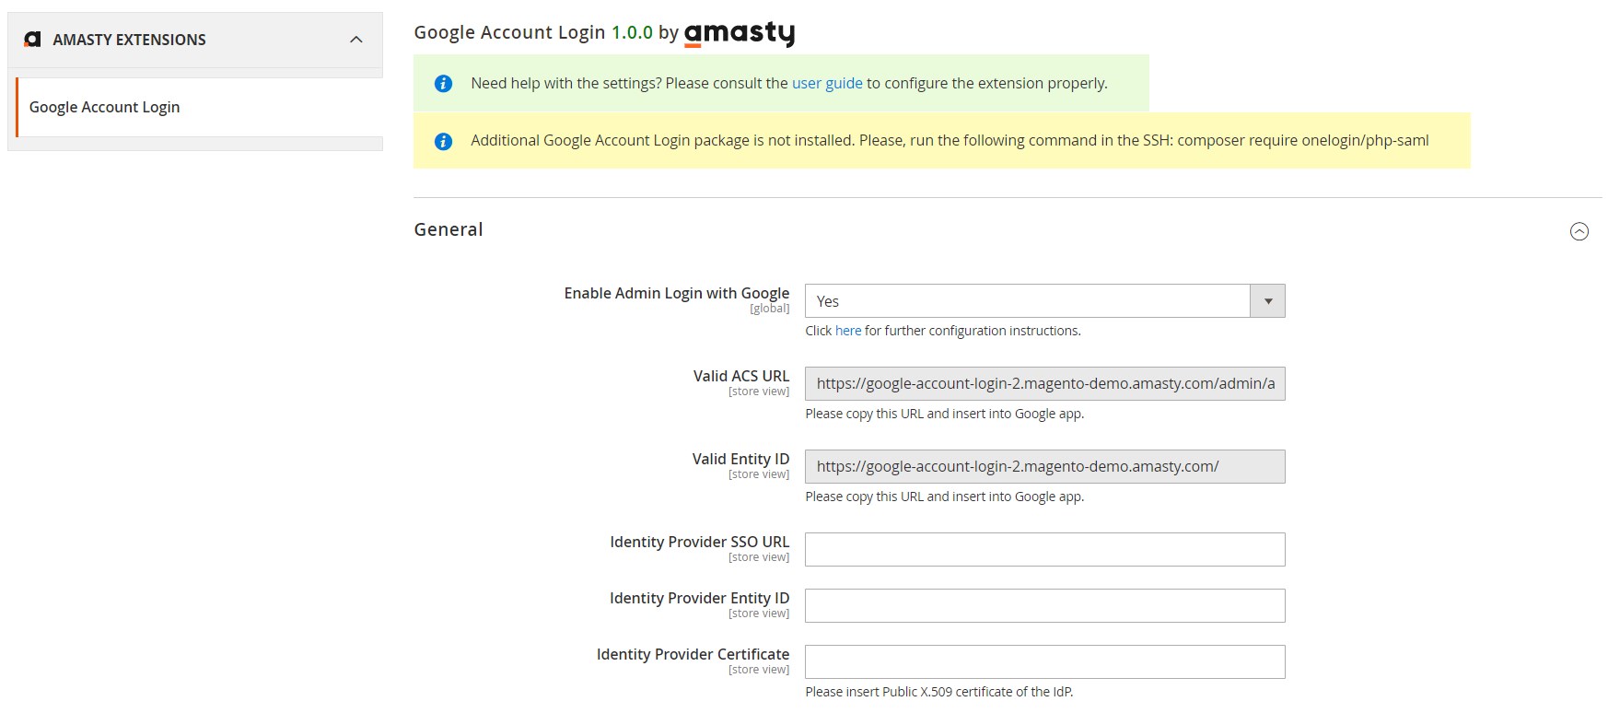Click the AMASTY EXTENSIONS tab title
1608x713 pixels.
coord(129,40)
